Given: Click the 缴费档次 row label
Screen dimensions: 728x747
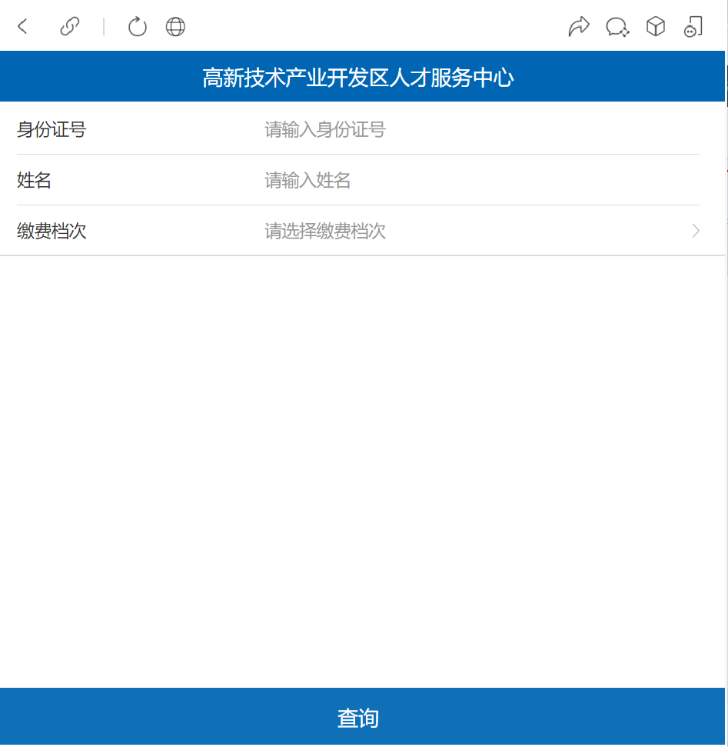Looking at the screenshot, I should pos(52,231).
